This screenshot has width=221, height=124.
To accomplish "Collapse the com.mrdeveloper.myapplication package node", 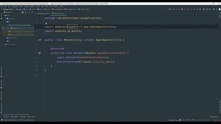I will [x=8, y=25].
